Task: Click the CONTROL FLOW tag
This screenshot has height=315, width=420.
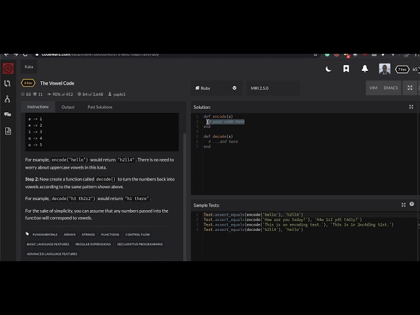Action: (138, 234)
